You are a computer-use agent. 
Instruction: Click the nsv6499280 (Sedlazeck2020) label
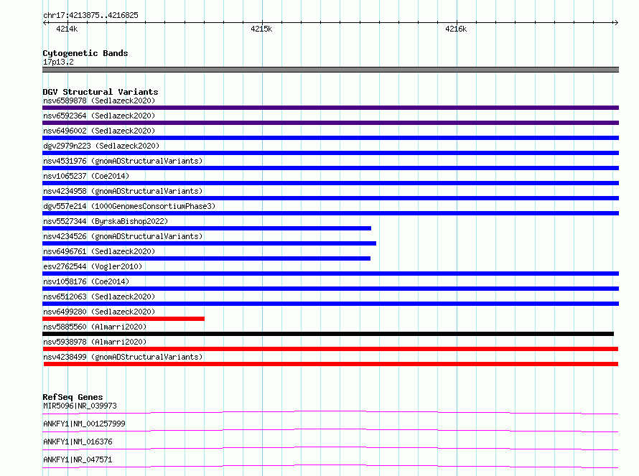pyautogui.click(x=99, y=312)
